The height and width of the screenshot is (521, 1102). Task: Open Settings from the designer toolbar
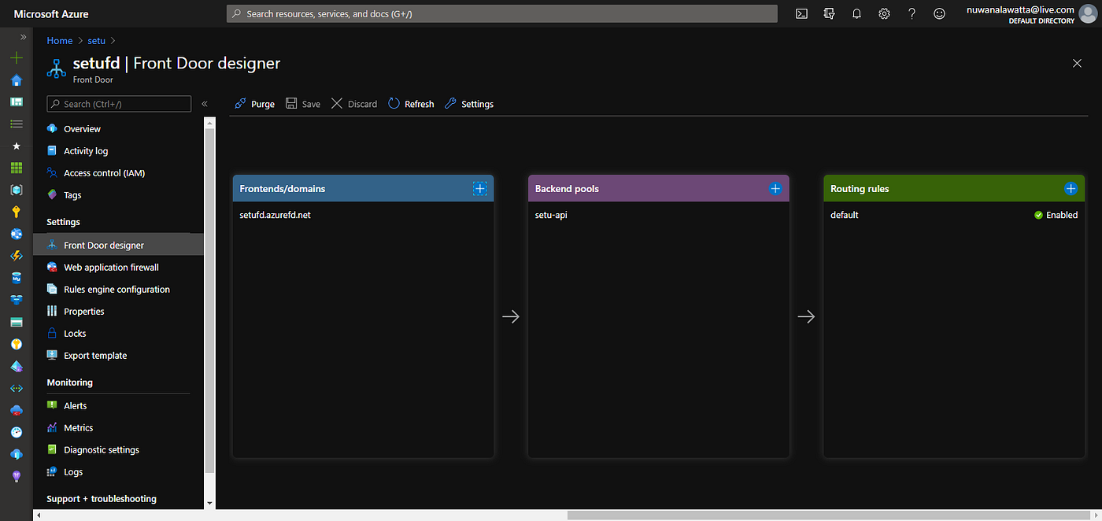click(x=469, y=104)
